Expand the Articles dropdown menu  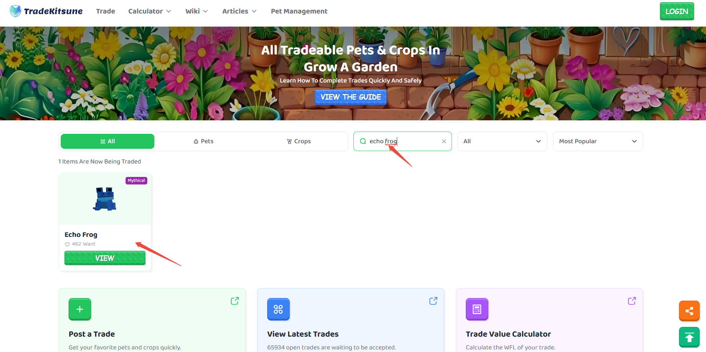(239, 11)
